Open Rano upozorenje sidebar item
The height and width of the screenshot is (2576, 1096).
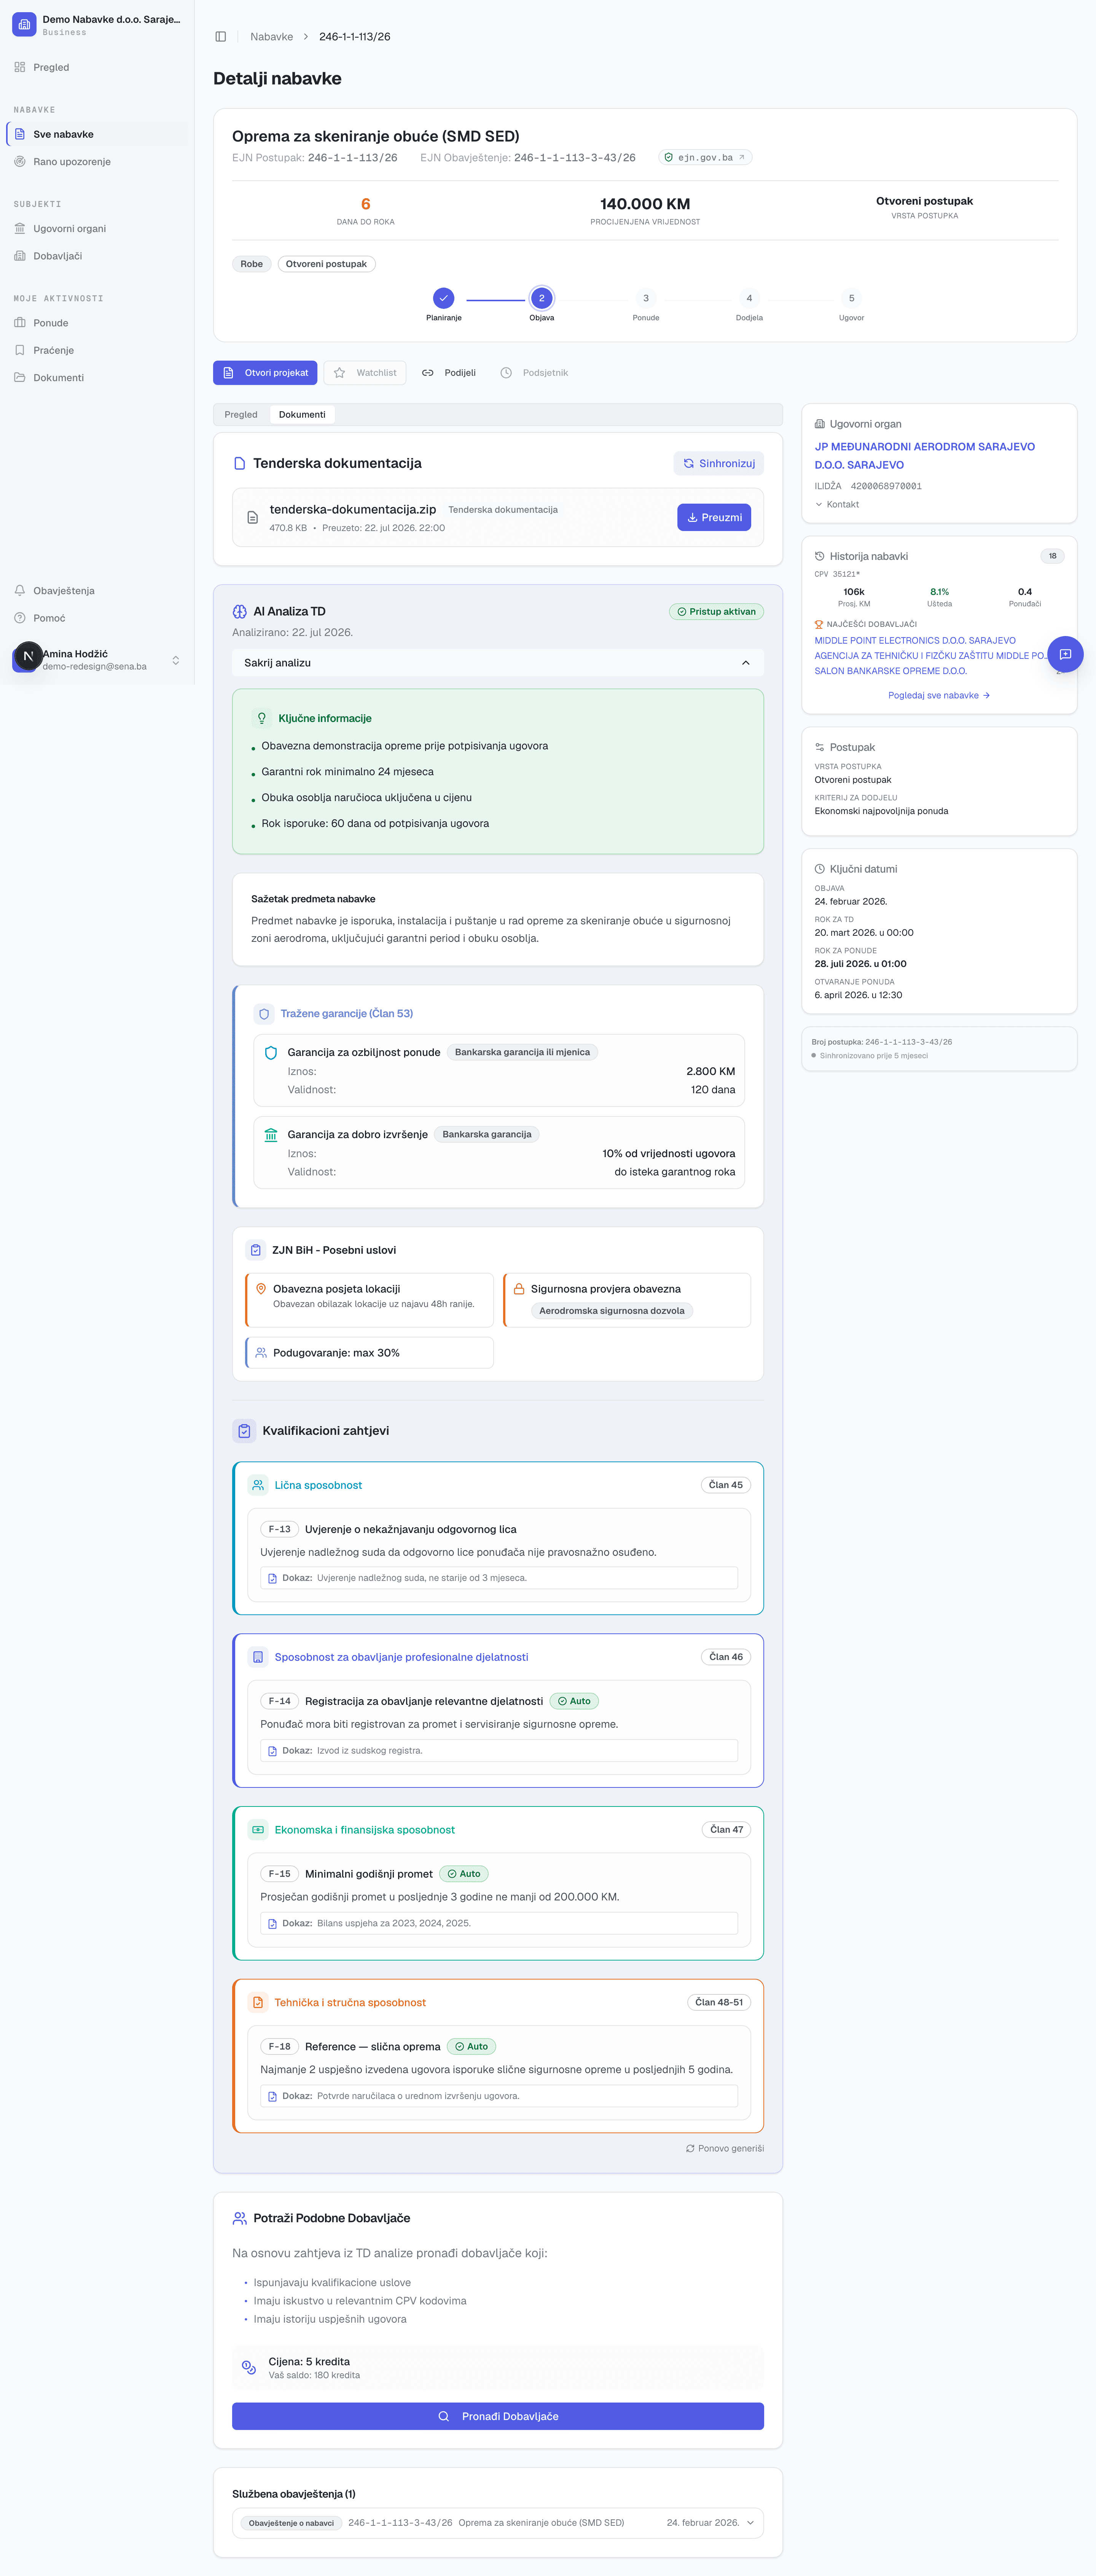click(x=97, y=162)
